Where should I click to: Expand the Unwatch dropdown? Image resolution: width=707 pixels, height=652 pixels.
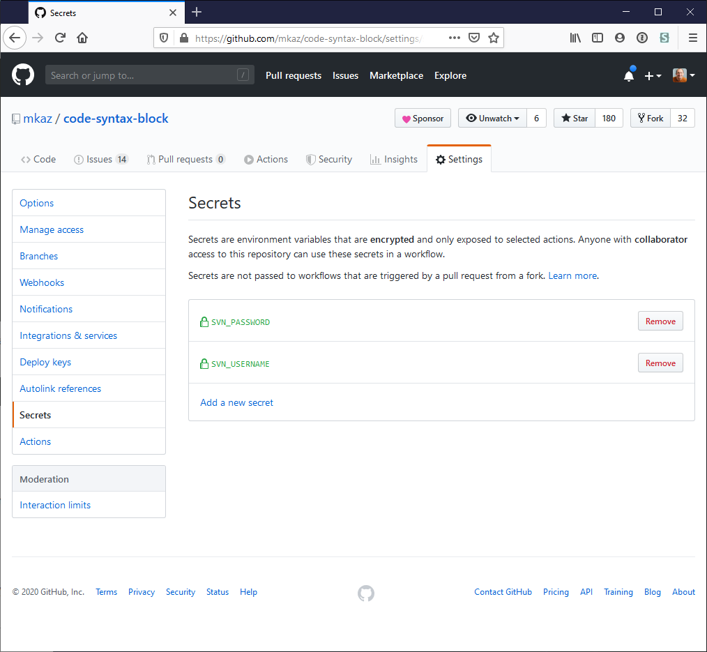pyautogui.click(x=493, y=118)
